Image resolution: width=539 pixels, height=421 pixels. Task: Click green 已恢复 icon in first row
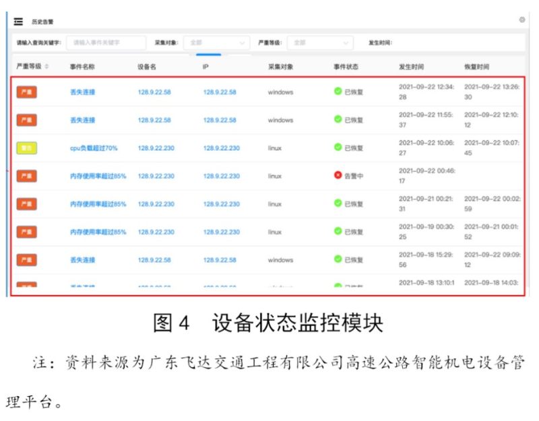(x=338, y=91)
